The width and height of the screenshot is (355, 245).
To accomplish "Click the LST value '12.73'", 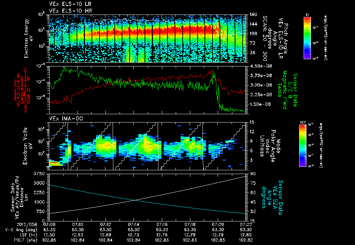I will click(133, 235).
